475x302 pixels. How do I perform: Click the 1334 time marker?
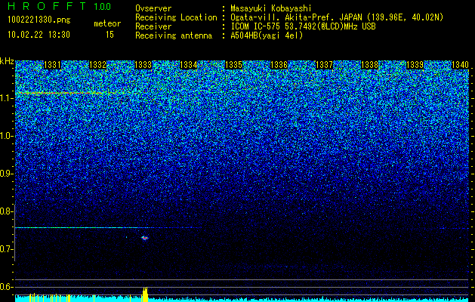click(x=189, y=65)
